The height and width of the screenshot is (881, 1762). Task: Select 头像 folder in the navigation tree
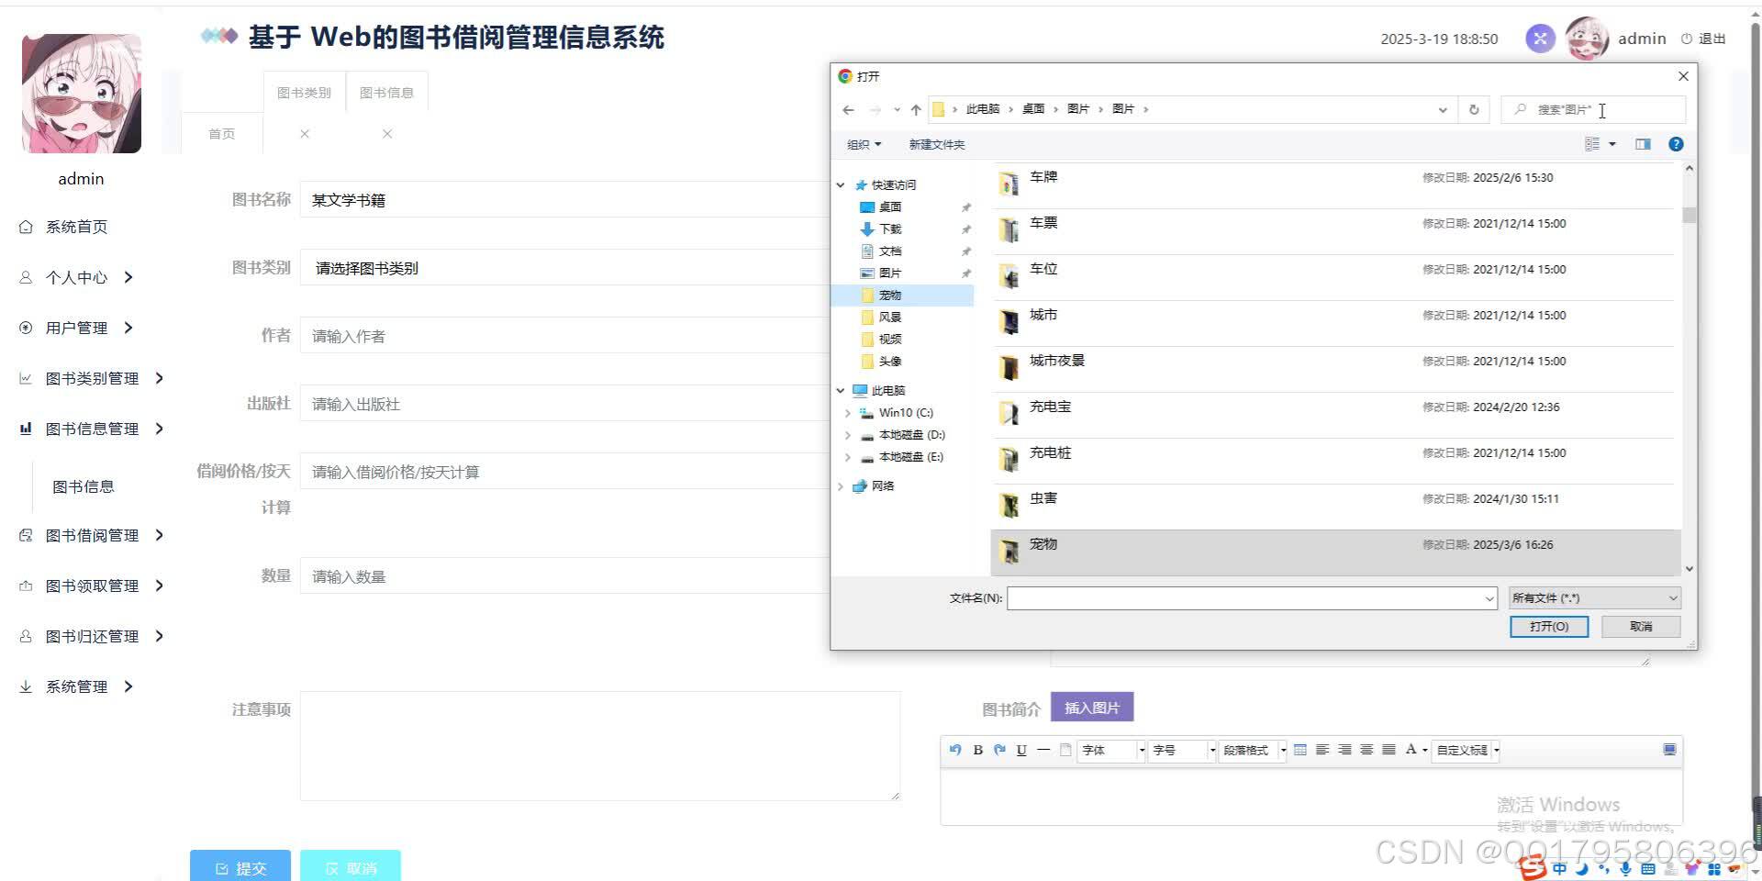tap(890, 361)
